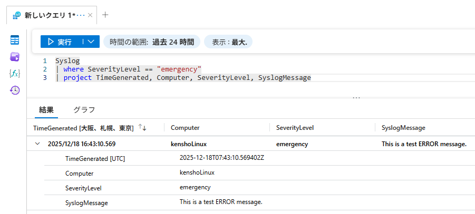This screenshot has width=475, height=214.
Task: Open the Query history clock icon
Action: click(x=15, y=90)
